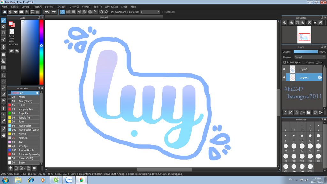Undock the Color panel
The height and width of the screenshot is (184, 327).
(39, 18)
